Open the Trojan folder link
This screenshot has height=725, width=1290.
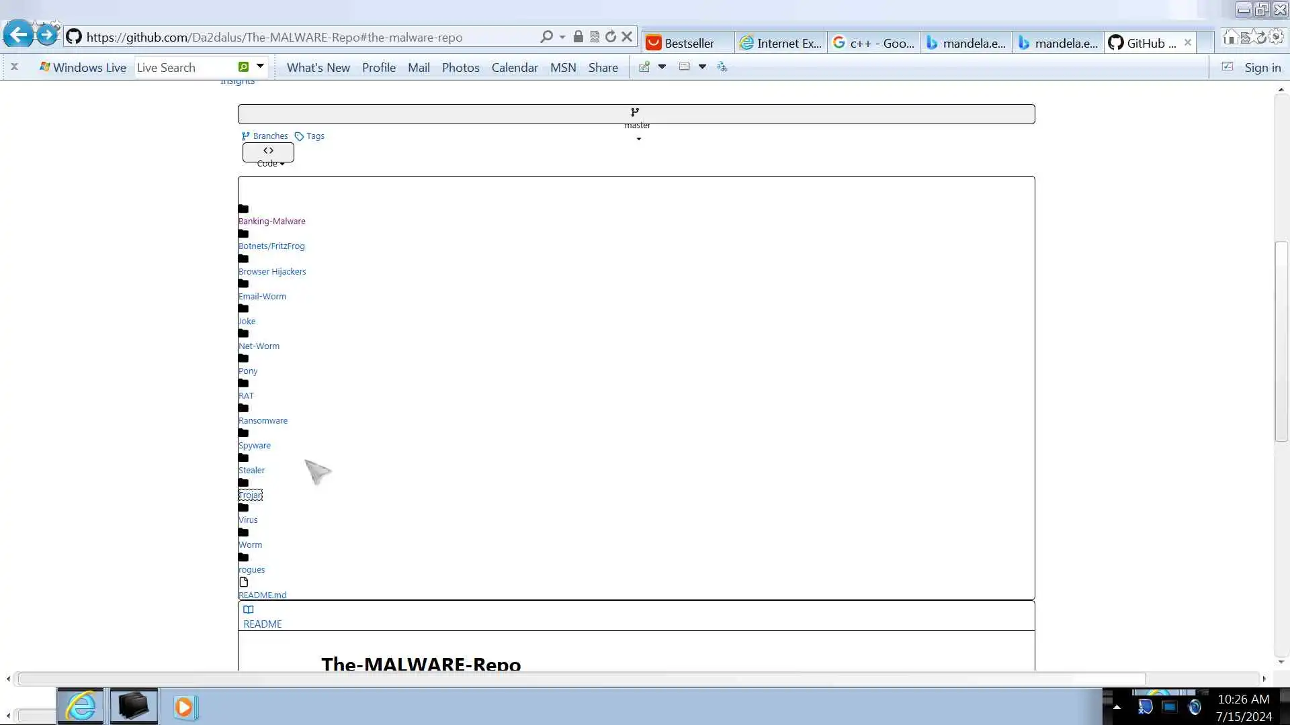(251, 495)
